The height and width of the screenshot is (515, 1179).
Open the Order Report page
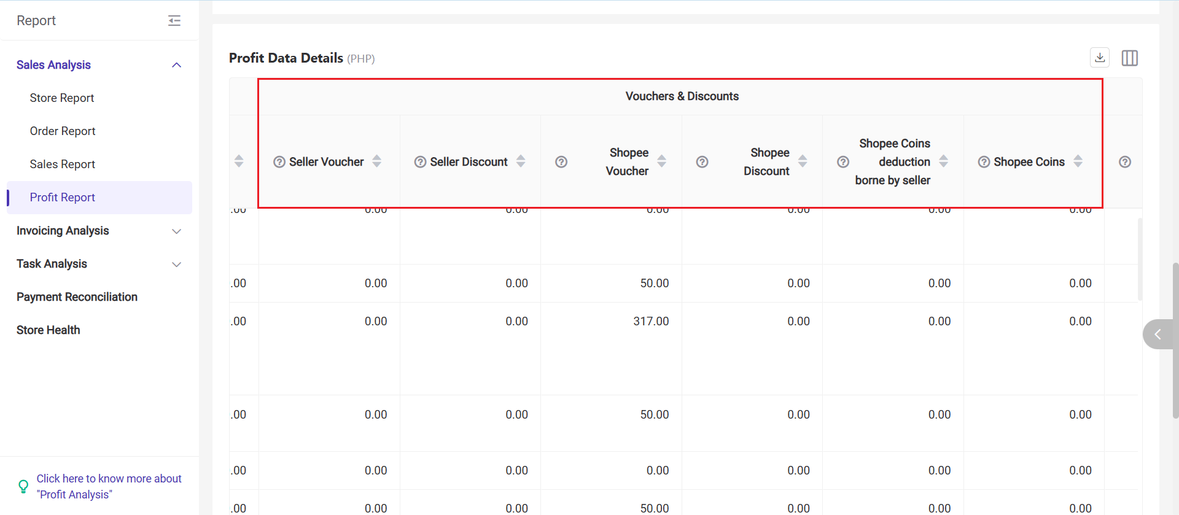63,131
